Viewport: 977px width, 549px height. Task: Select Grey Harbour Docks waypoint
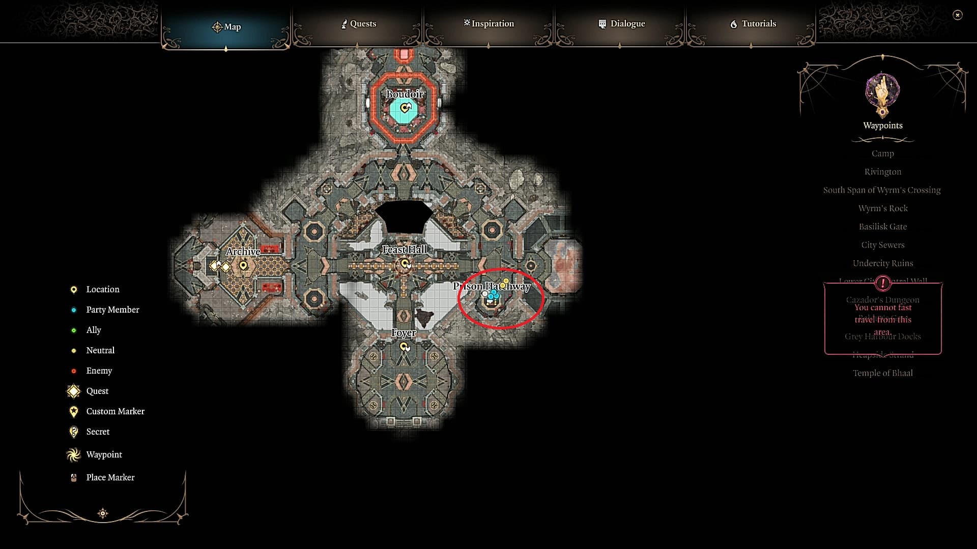(883, 336)
